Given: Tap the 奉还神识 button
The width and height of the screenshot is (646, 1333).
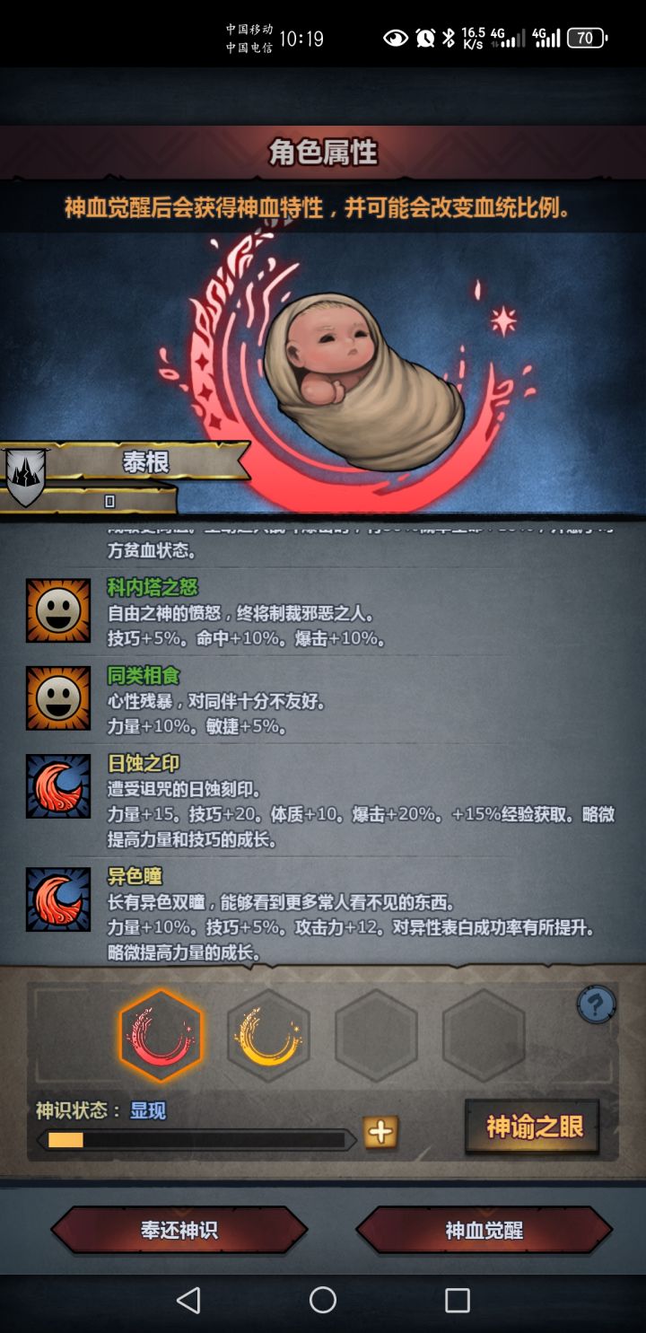Looking at the screenshot, I should click(x=179, y=1230).
